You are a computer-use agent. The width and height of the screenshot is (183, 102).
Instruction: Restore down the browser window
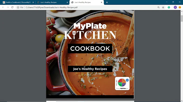(x=173, y=2)
